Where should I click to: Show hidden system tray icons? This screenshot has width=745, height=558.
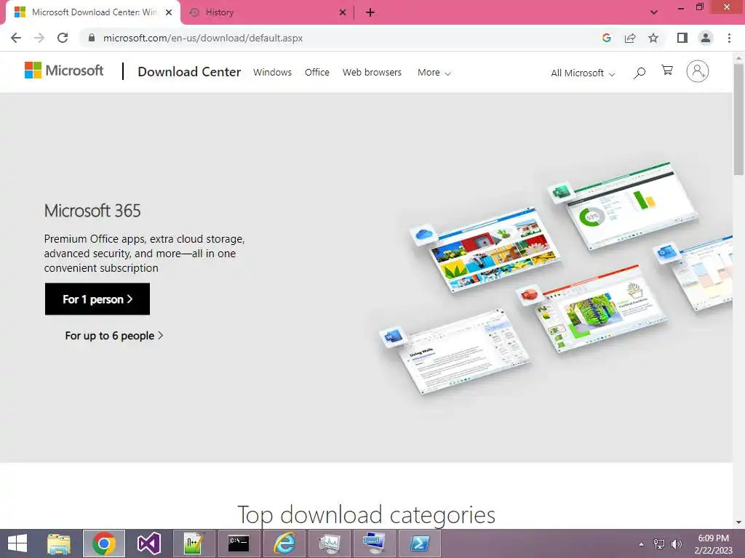[x=642, y=544]
